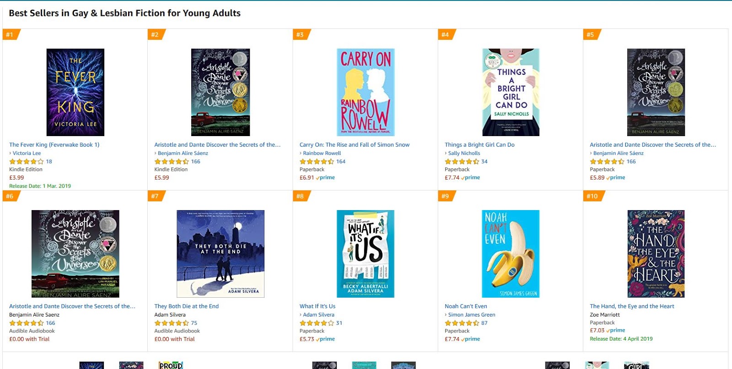Click The Hand, the Eye and the Heart cover
This screenshot has height=369, width=732.
tap(656, 253)
